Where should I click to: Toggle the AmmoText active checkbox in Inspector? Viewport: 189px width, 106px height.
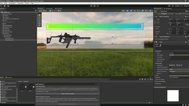tap(159, 11)
